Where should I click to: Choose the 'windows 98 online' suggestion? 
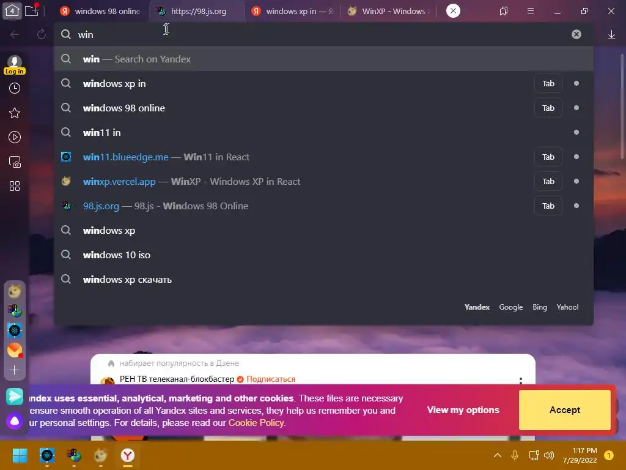tap(324, 108)
